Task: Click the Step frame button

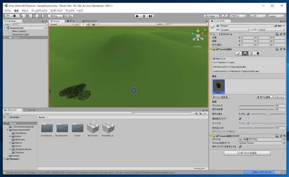Action: [150, 16]
